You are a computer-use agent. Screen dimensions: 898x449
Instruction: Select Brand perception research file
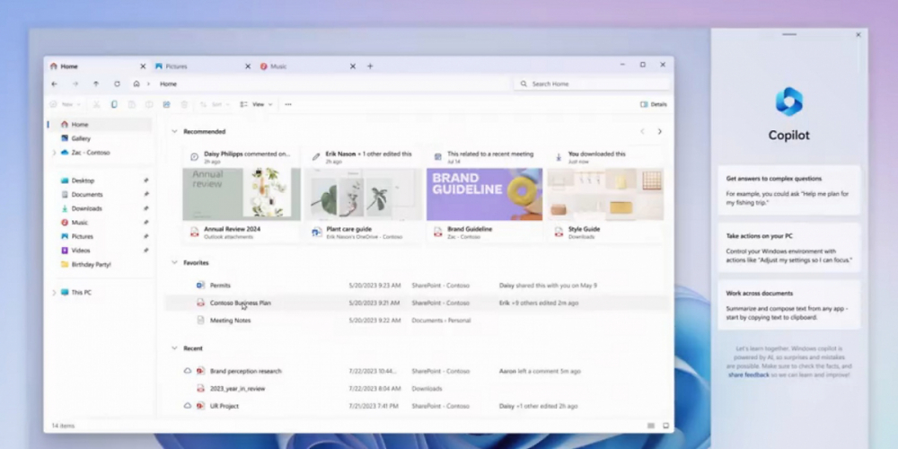tap(417, 371)
